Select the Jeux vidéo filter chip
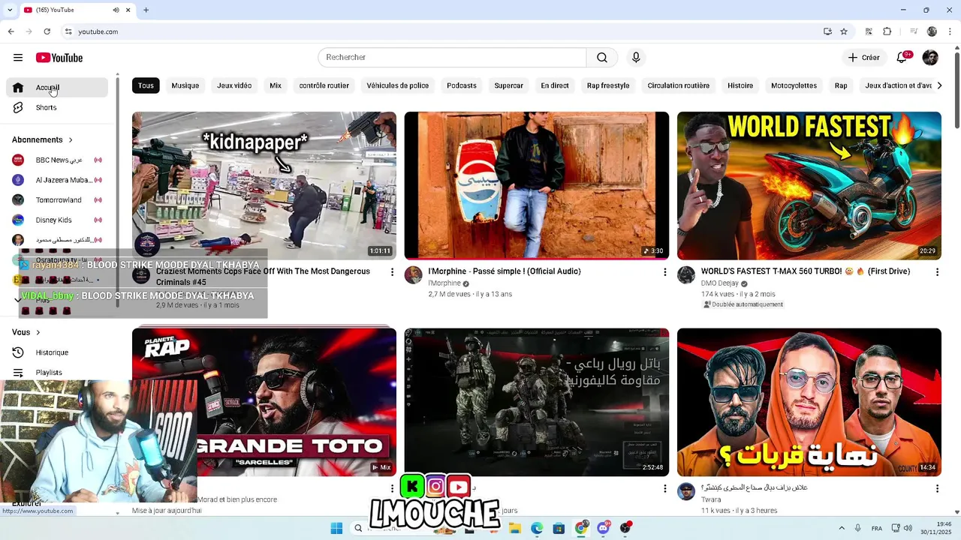The height and width of the screenshot is (540, 961). click(234, 85)
